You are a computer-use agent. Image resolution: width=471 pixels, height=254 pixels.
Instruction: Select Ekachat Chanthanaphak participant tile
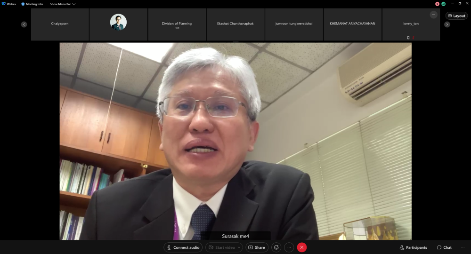(x=235, y=24)
